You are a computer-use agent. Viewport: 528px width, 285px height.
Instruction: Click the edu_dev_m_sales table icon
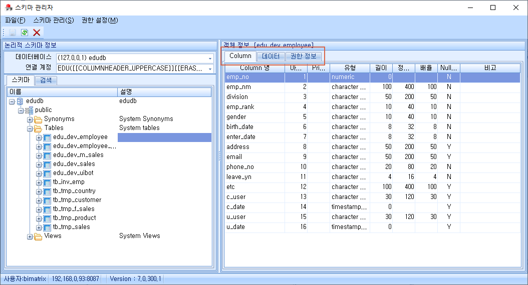47,155
